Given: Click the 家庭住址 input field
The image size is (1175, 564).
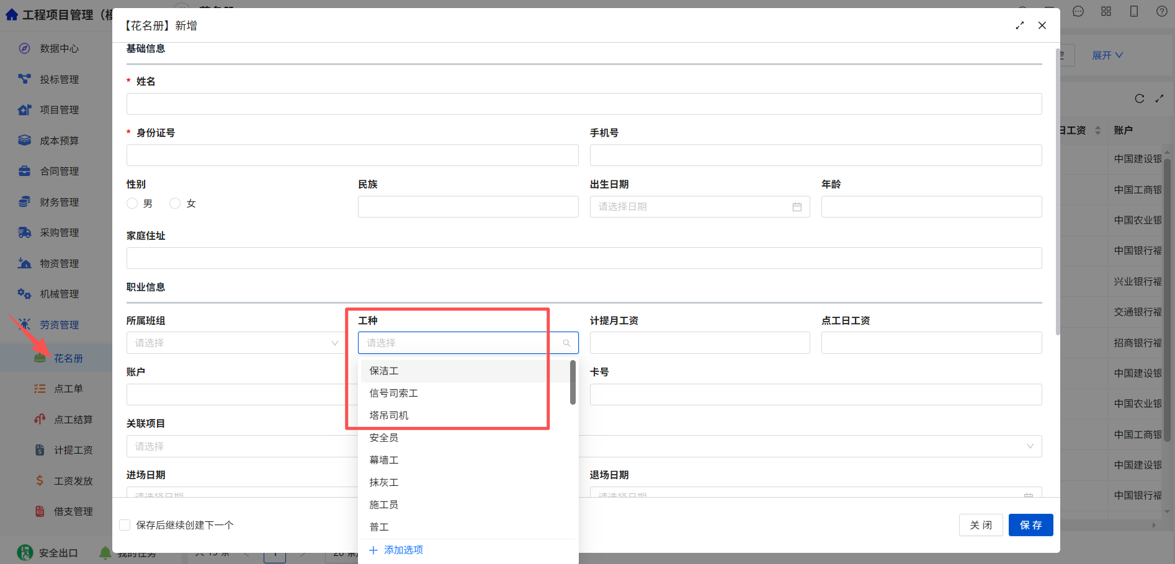Looking at the screenshot, I should 584,258.
